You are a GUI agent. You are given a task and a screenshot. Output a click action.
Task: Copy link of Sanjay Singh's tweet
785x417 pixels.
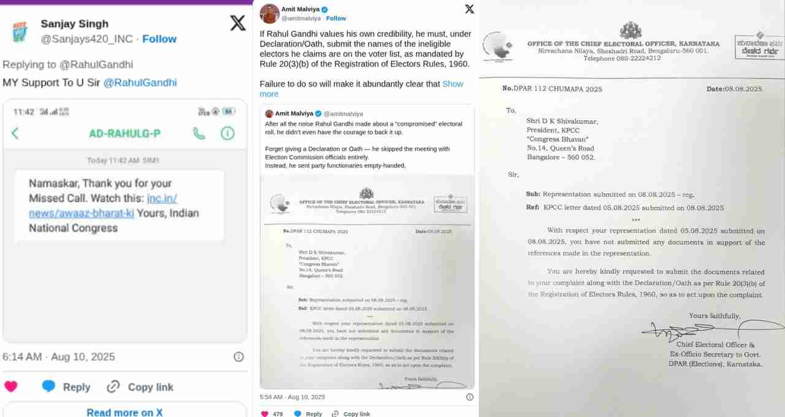pyautogui.click(x=140, y=387)
